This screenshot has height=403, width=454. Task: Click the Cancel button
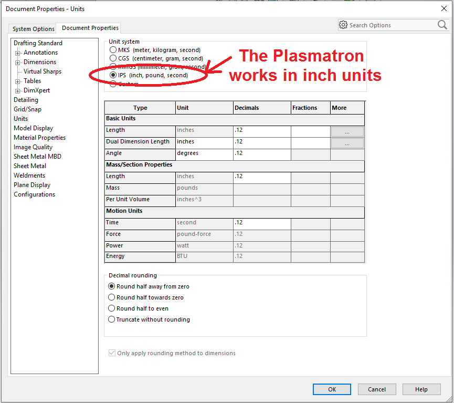(x=377, y=389)
